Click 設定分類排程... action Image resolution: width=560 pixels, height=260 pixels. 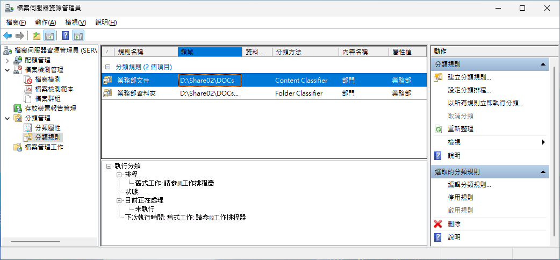pyautogui.click(x=469, y=90)
